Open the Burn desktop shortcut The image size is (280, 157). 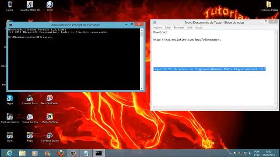pos(10,137)
